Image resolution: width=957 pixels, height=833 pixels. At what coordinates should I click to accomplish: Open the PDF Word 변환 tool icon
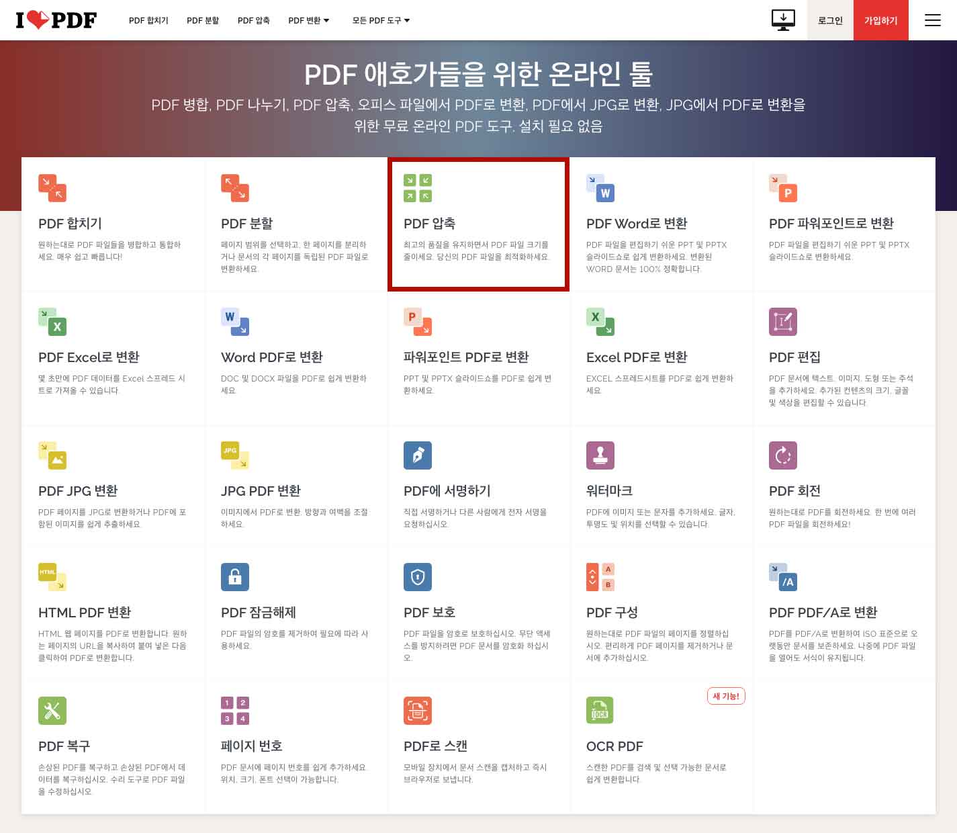pos(600,188)
